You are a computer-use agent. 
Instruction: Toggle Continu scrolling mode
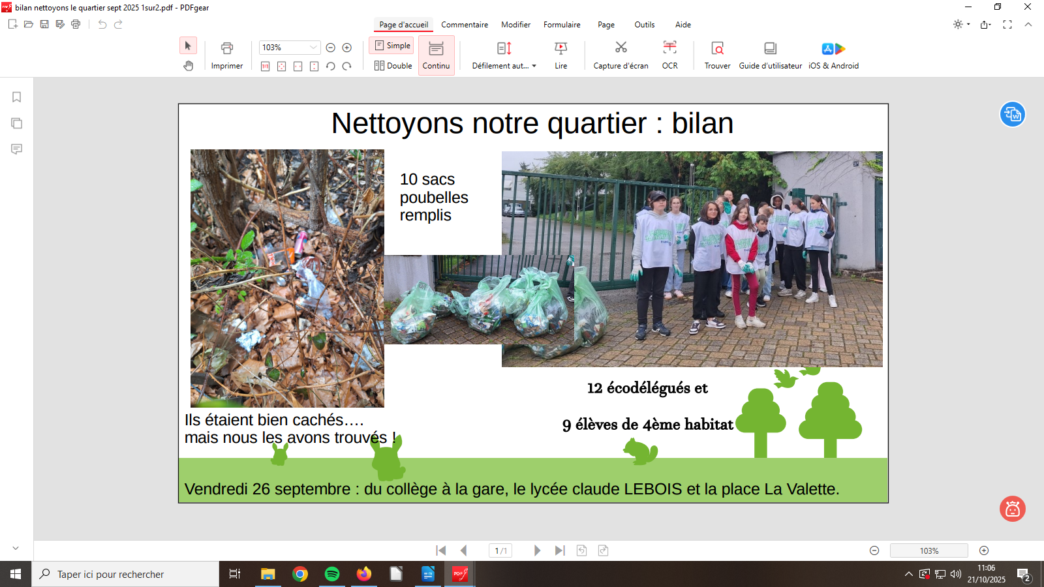coord(436,55)
